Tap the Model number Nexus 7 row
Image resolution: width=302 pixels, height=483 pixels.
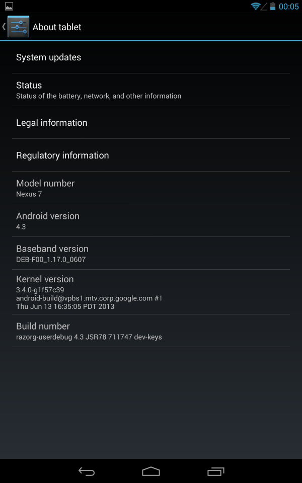[151, 188]
